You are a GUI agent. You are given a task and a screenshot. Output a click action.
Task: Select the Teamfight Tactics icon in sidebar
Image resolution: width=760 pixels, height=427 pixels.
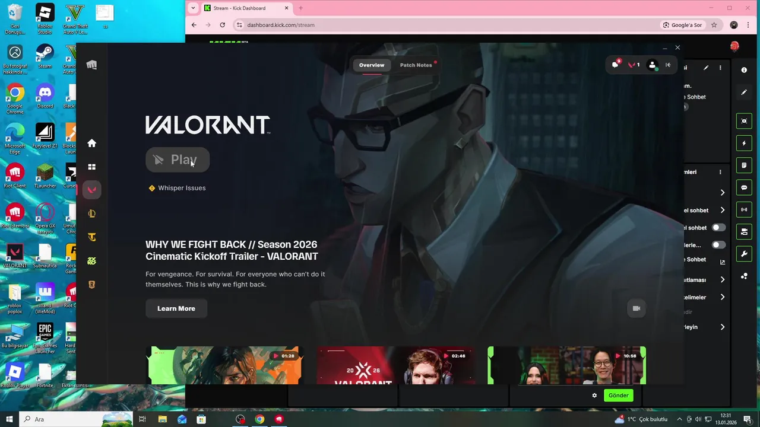click(91, 237)
